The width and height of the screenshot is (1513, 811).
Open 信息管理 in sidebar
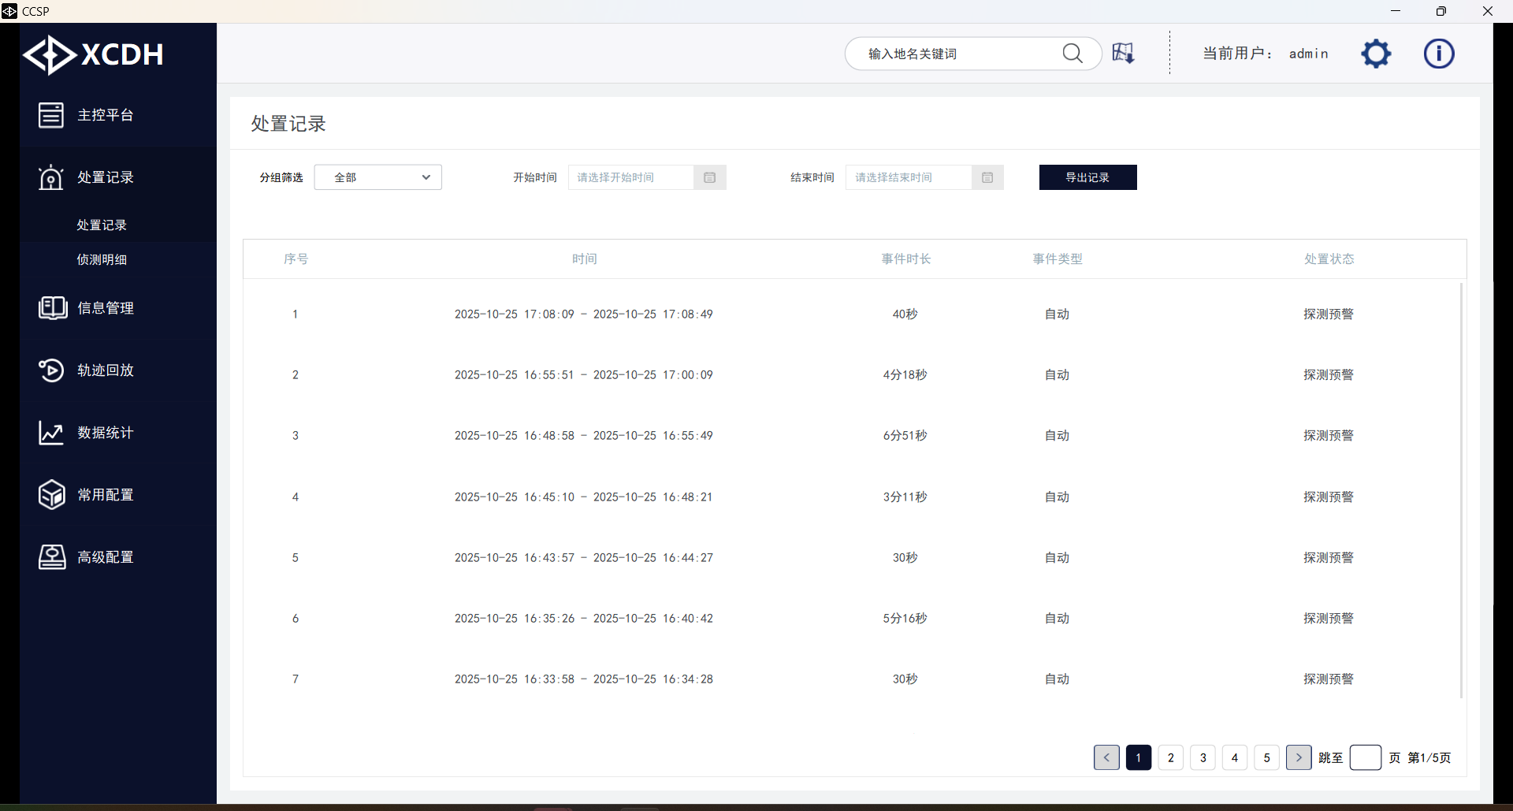(105, 308)
